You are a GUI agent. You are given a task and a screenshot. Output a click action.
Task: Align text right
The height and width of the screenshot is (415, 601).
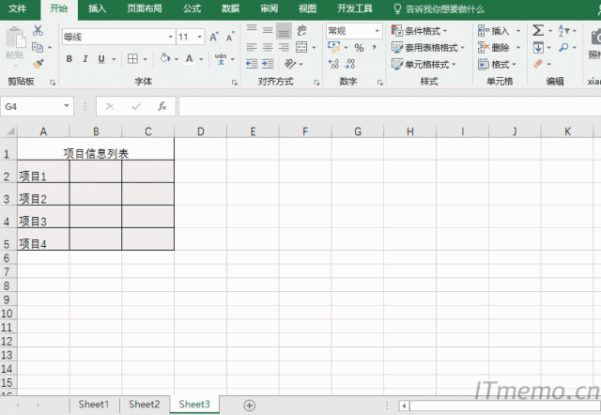(284, 47)
